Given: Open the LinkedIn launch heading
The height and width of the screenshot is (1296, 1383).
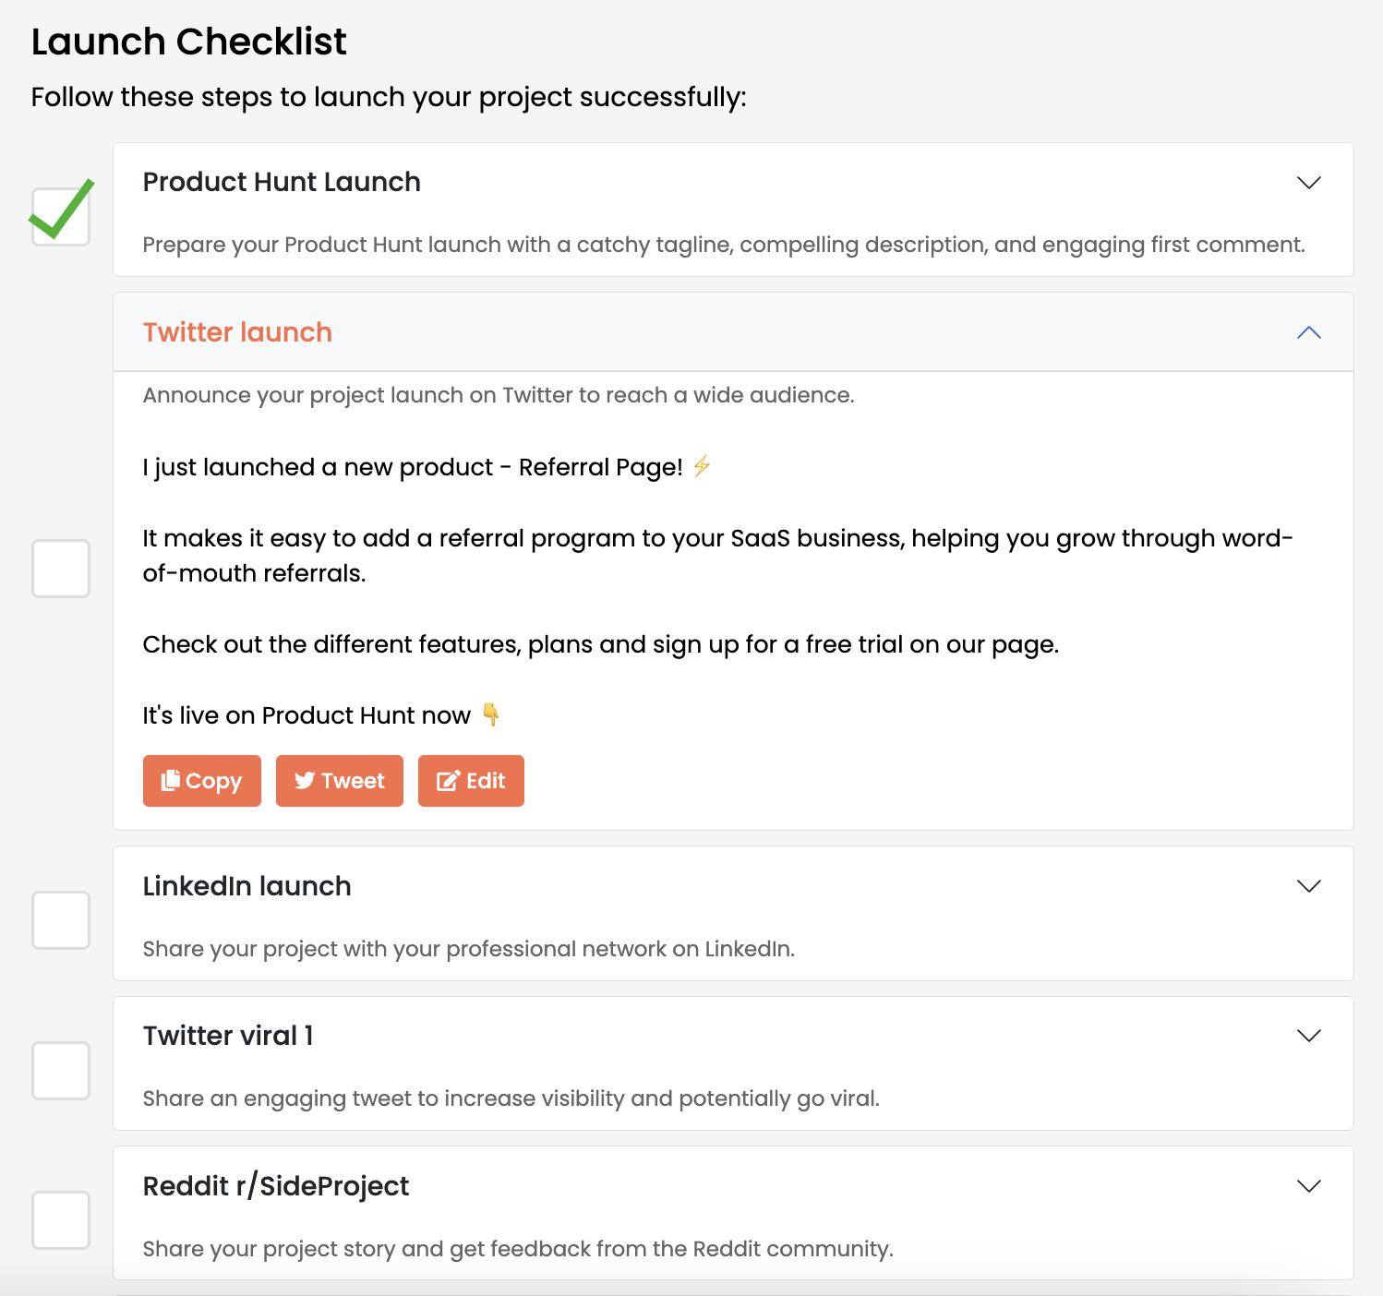Looking at the screenshot, I should [x=247, y=886].
